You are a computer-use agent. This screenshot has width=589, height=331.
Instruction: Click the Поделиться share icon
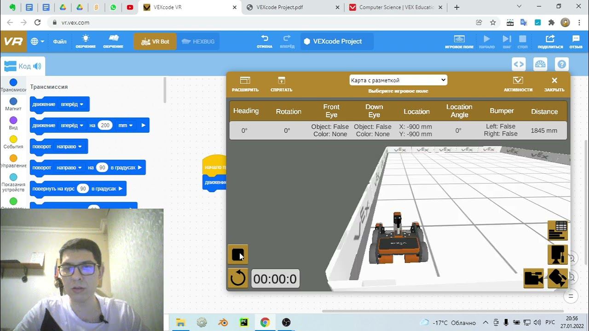pos(550,41)
